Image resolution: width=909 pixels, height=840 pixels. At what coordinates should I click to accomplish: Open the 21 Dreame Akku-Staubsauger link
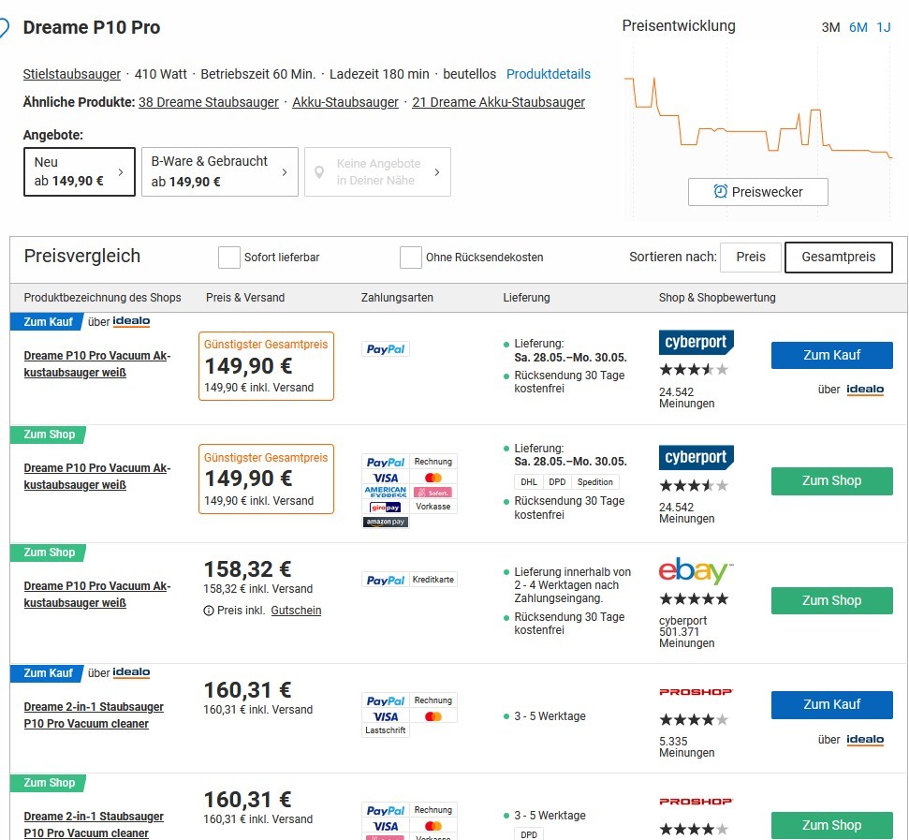[x=499, y=103]
